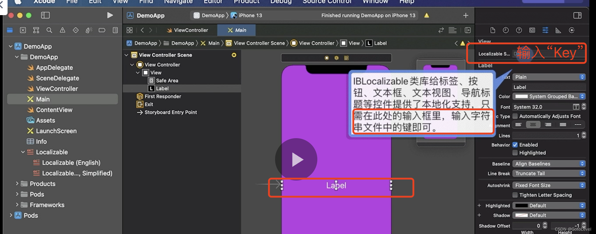596x234 pixels.
Task: Open the Project navigator folder icon
Action: [x=10, y=30]
